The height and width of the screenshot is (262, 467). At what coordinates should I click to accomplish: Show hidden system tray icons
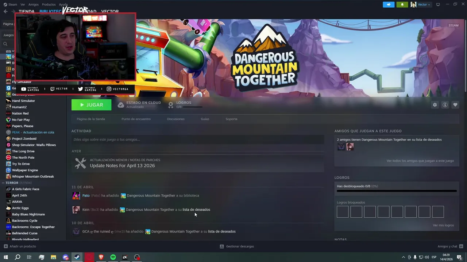(403, 257)
